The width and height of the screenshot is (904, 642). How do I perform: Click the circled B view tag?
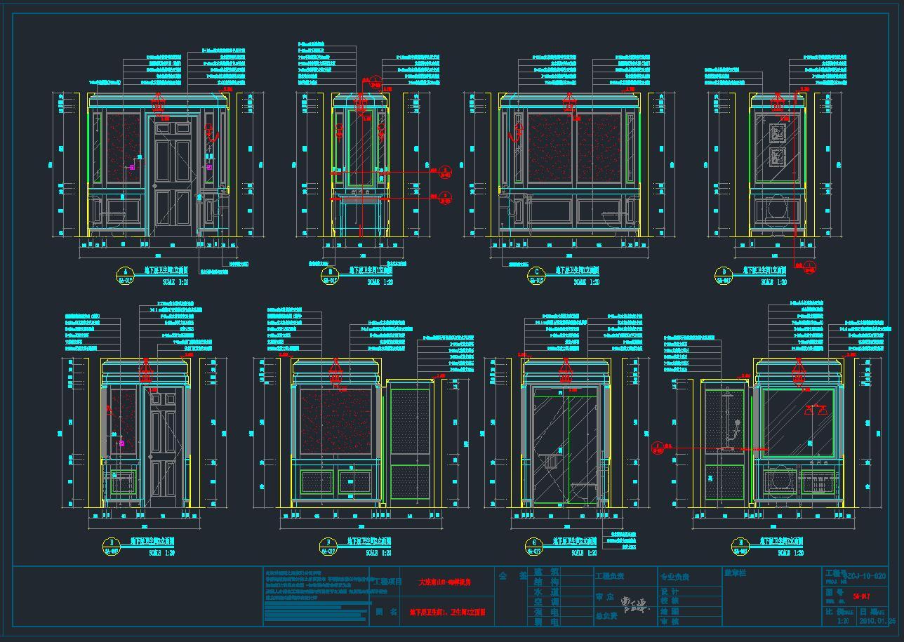(329, 275)
